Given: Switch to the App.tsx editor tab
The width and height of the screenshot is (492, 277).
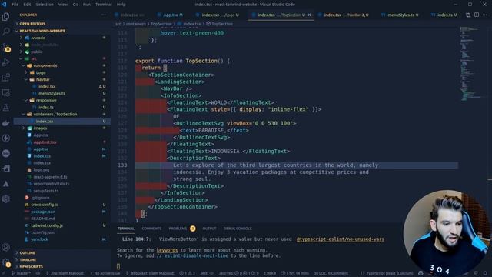Looking at the screenshot, I should pos(171,15).
